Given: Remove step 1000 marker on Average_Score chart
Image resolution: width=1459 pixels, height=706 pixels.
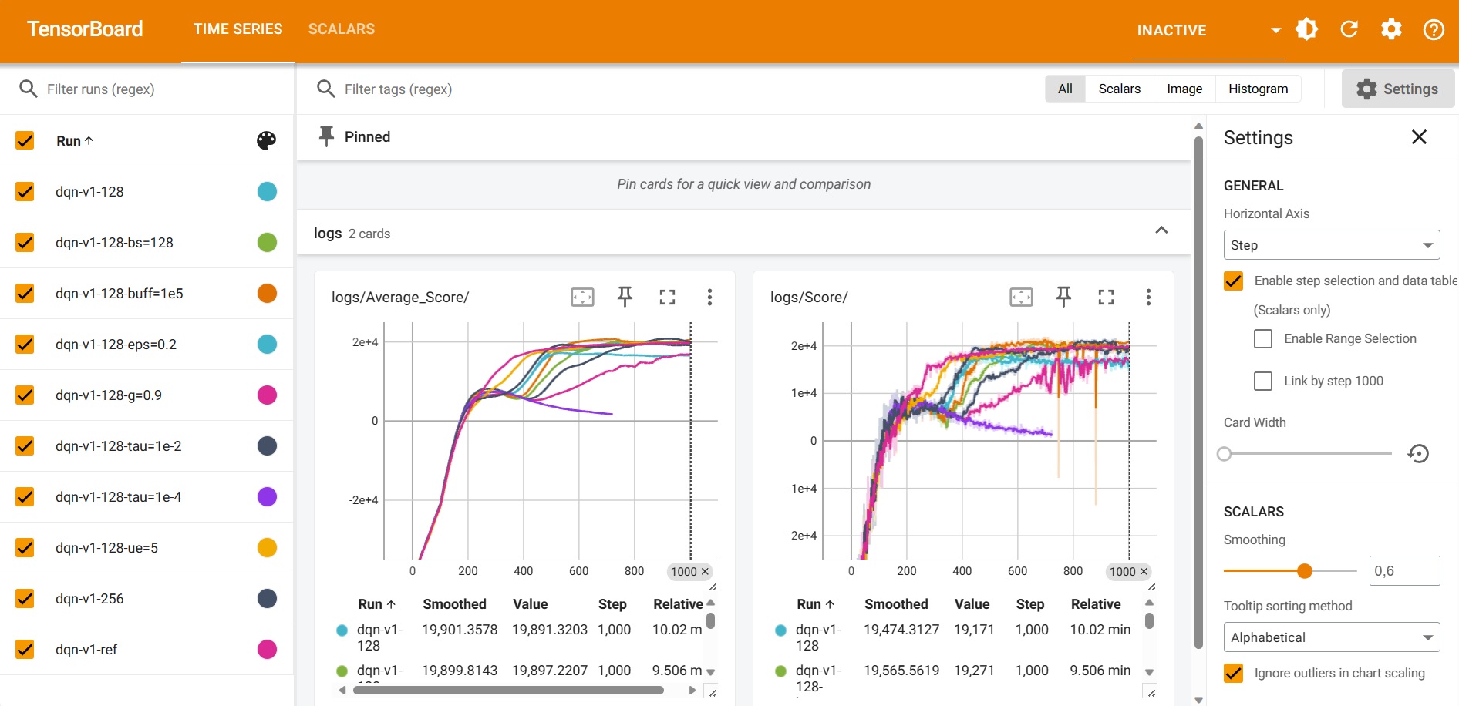Looking at the screenshot, I should pos(705,571).
